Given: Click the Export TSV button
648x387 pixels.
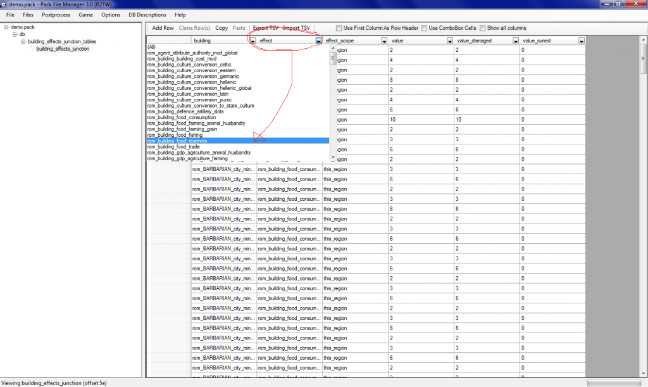Looking at the screenshot, I should coord(265,28).
